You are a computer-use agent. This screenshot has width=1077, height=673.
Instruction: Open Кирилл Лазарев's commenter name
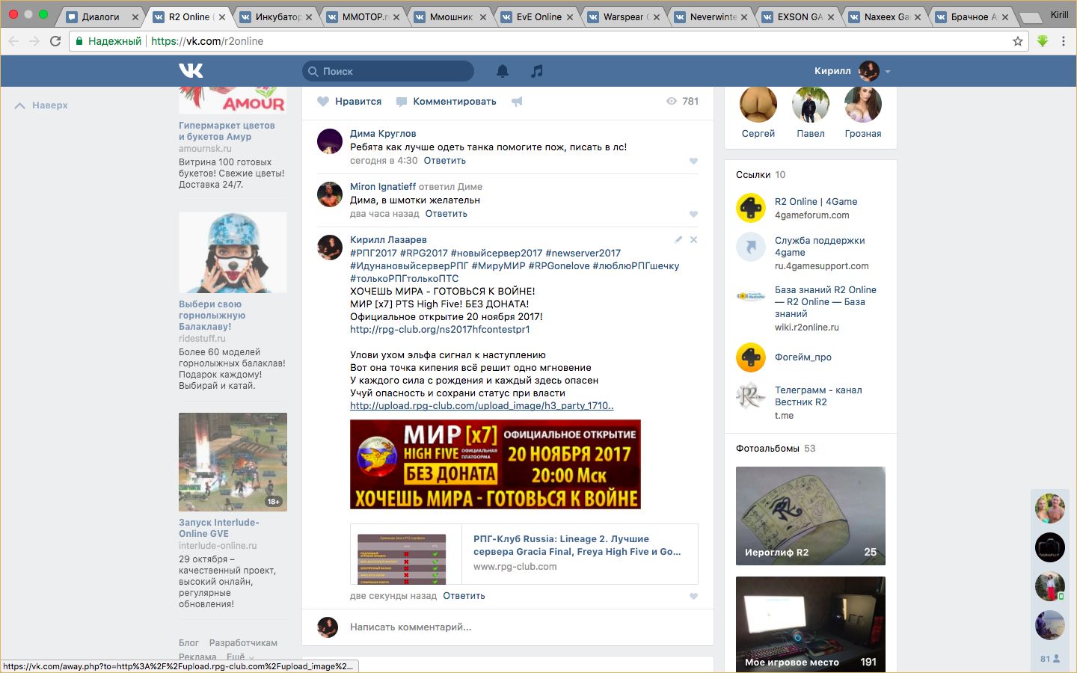click(x=388, y=240)
